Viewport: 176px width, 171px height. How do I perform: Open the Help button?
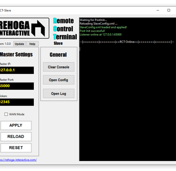point(32,44)
